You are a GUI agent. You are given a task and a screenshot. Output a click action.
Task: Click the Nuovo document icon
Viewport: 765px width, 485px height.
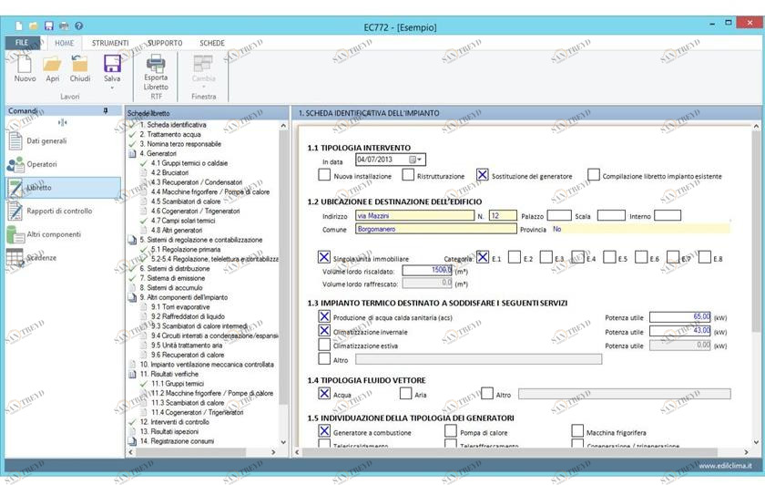click(x=25, y=64)
